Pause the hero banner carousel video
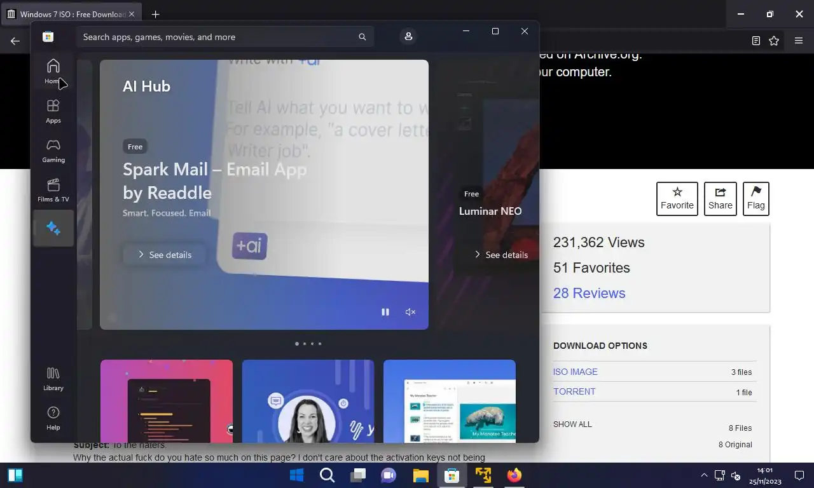The height and width of the screenshot is (488, 814). (x=385, y=312)
